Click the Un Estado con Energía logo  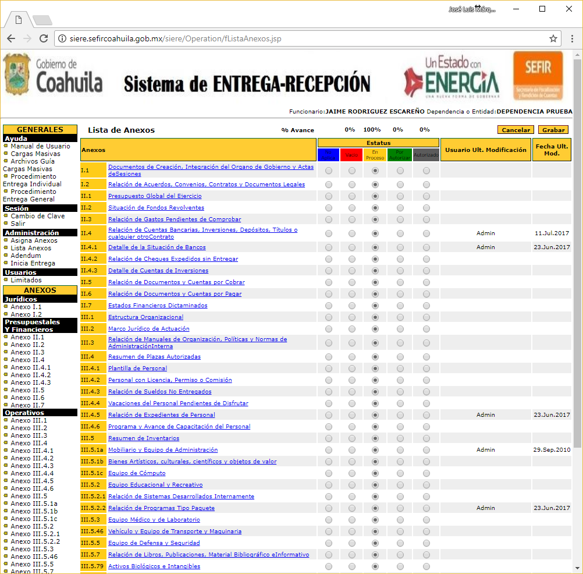click(452, 76)
